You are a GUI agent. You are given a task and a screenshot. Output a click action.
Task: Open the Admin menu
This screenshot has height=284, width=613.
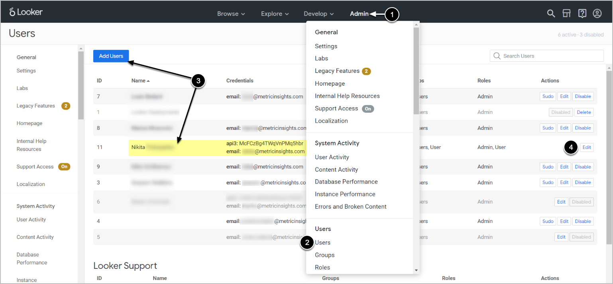359,14
